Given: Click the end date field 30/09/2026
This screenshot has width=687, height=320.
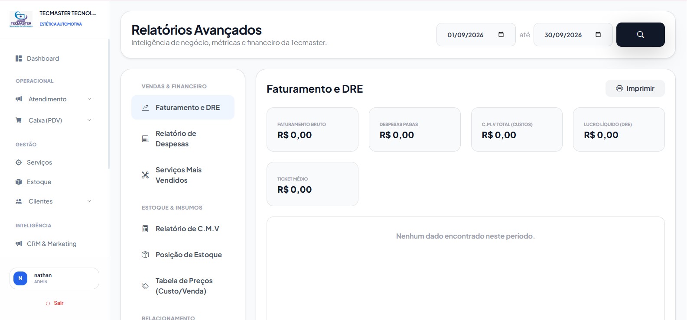Looking at the screenshot, I should coord(573,35).
